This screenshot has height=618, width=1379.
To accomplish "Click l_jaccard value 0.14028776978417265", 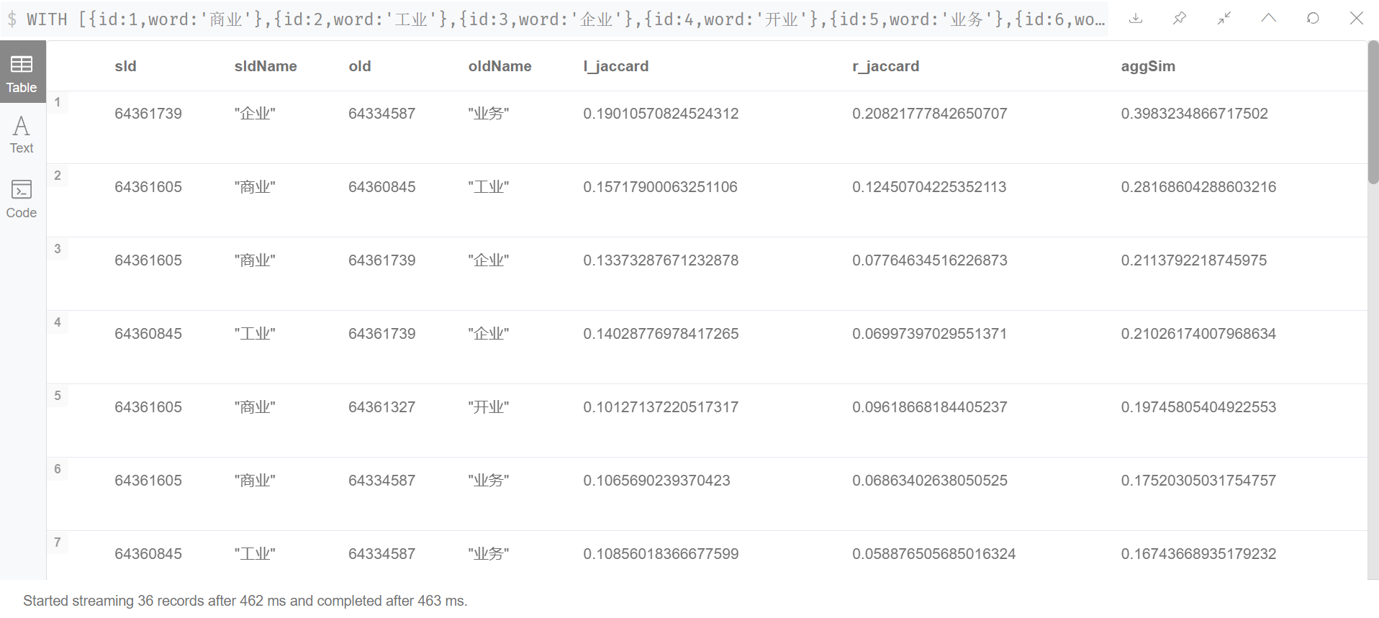I will pos(661,334).
